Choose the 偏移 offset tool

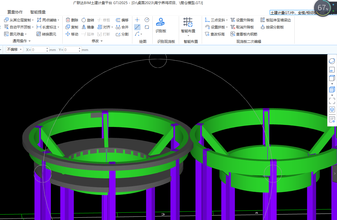click(122, 20)
